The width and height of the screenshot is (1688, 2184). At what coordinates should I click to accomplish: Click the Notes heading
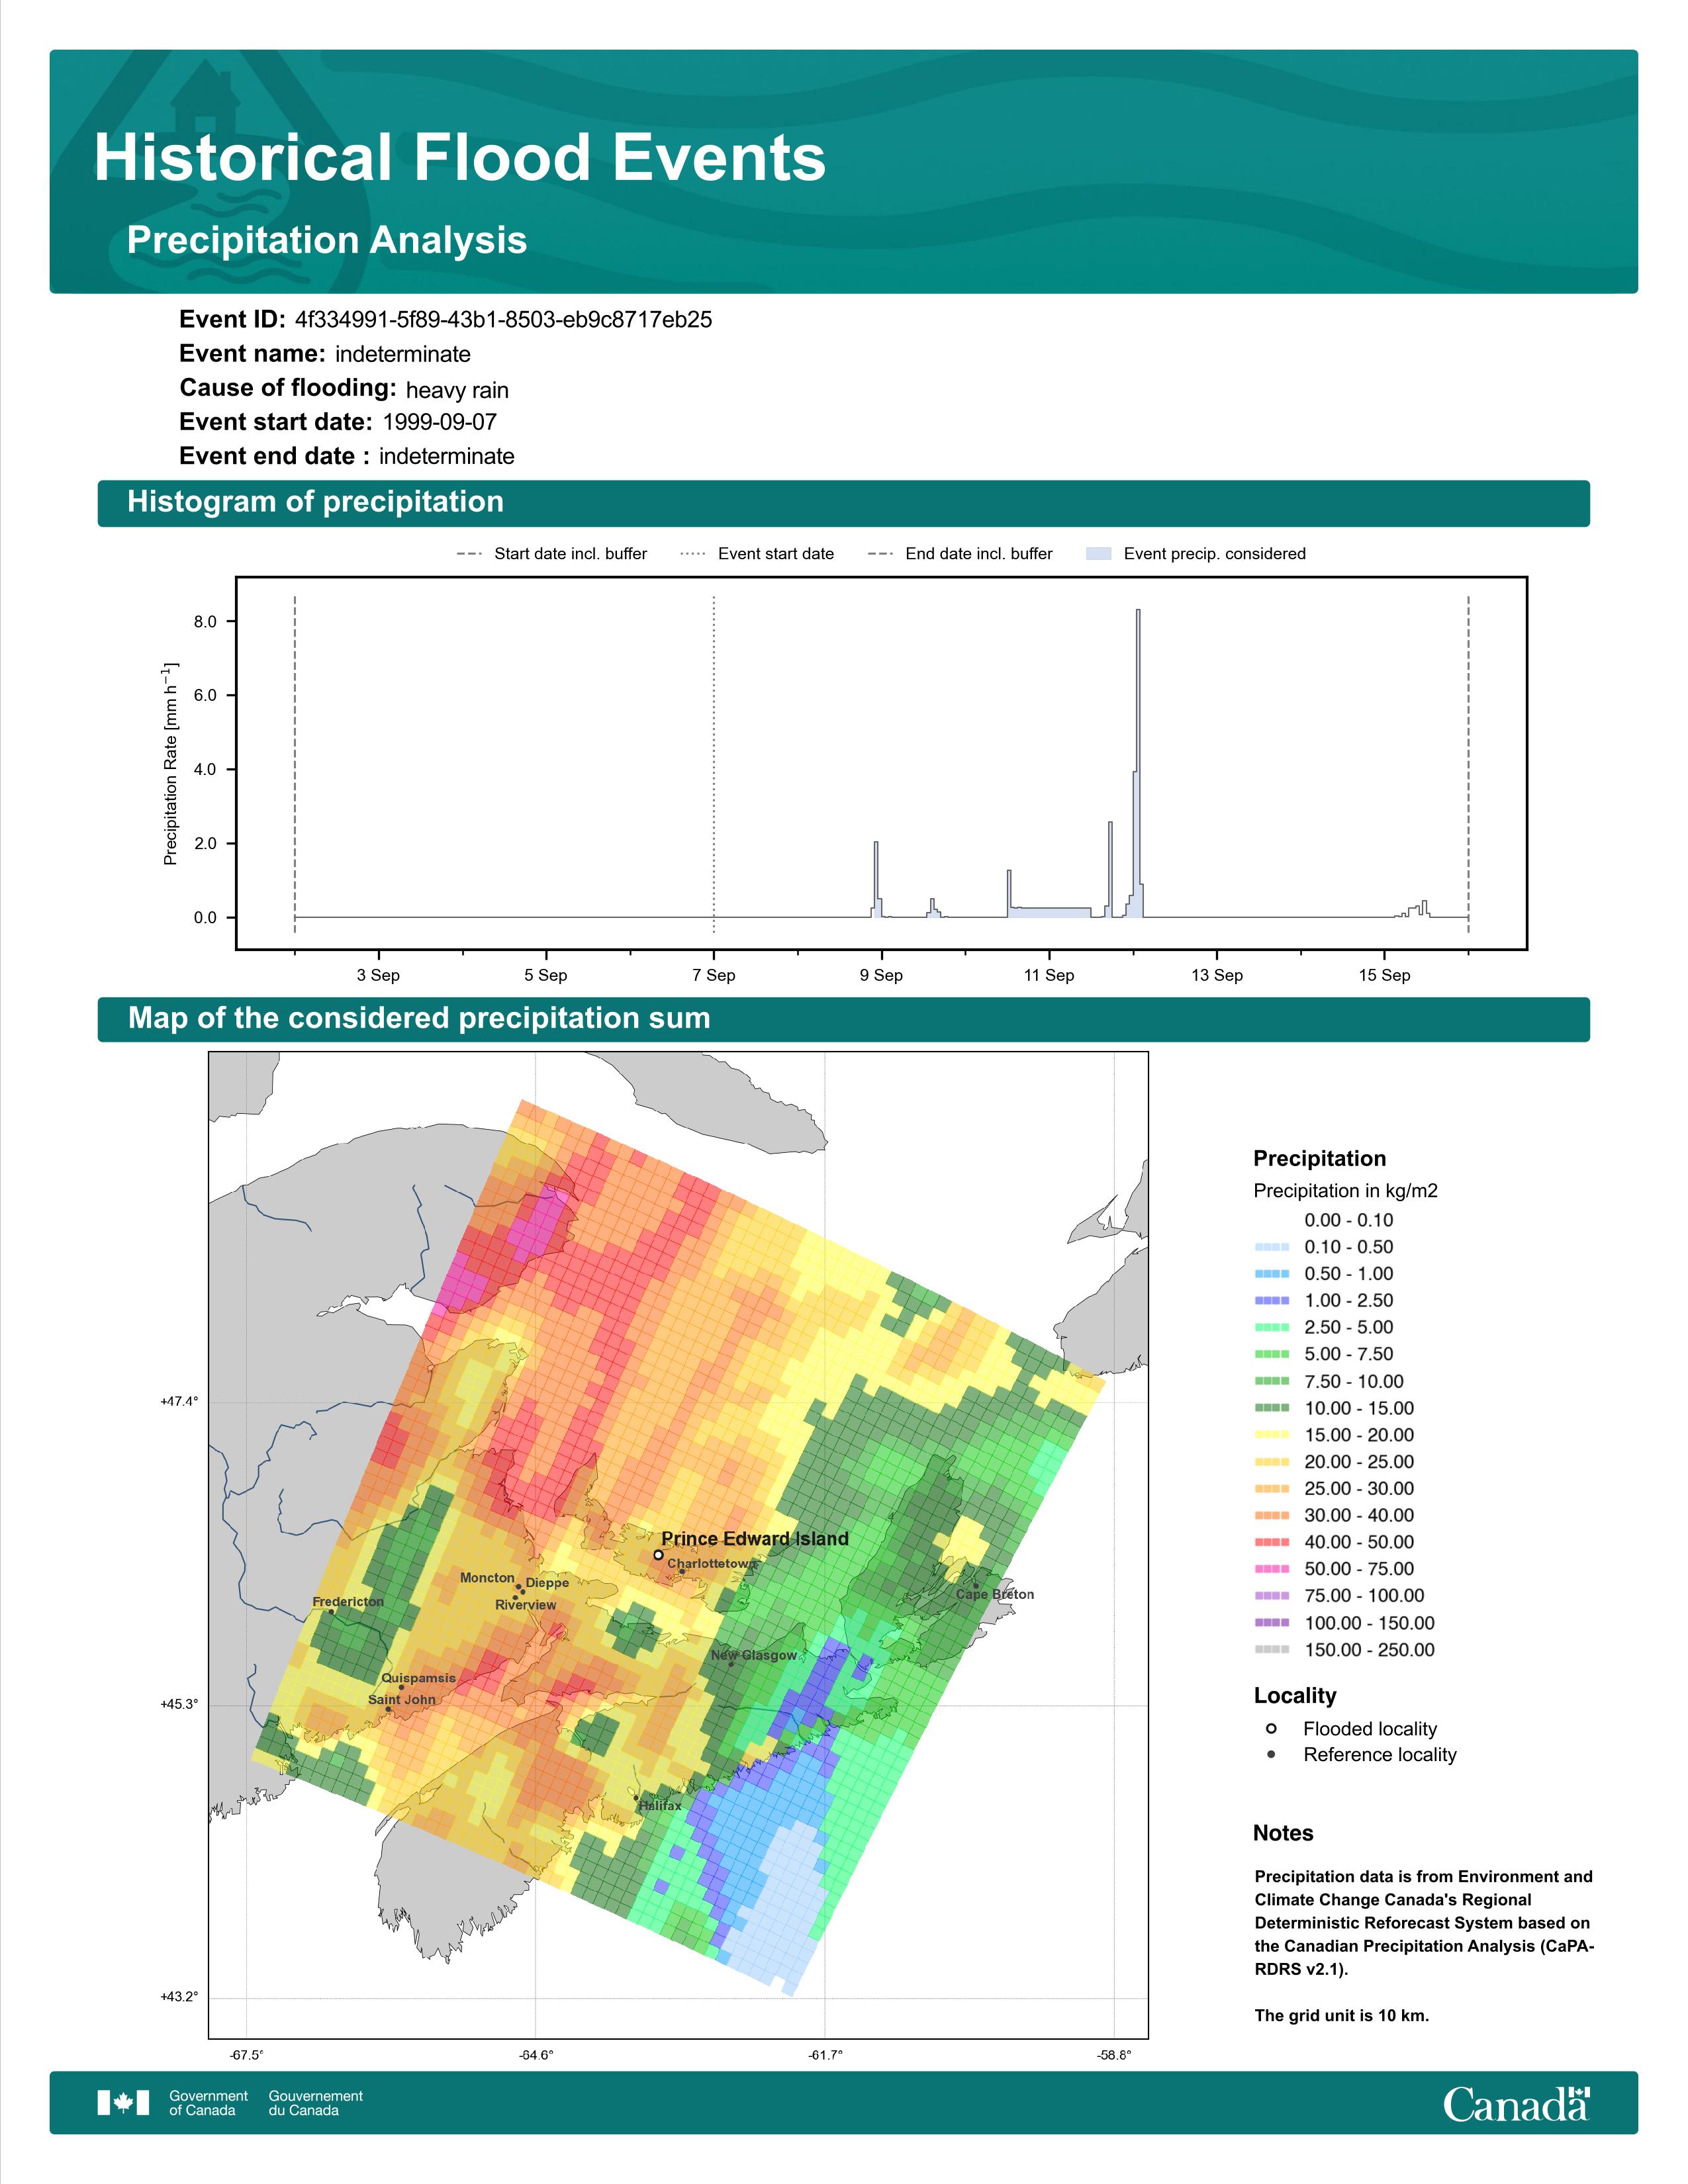(x=1283, y=1833)
